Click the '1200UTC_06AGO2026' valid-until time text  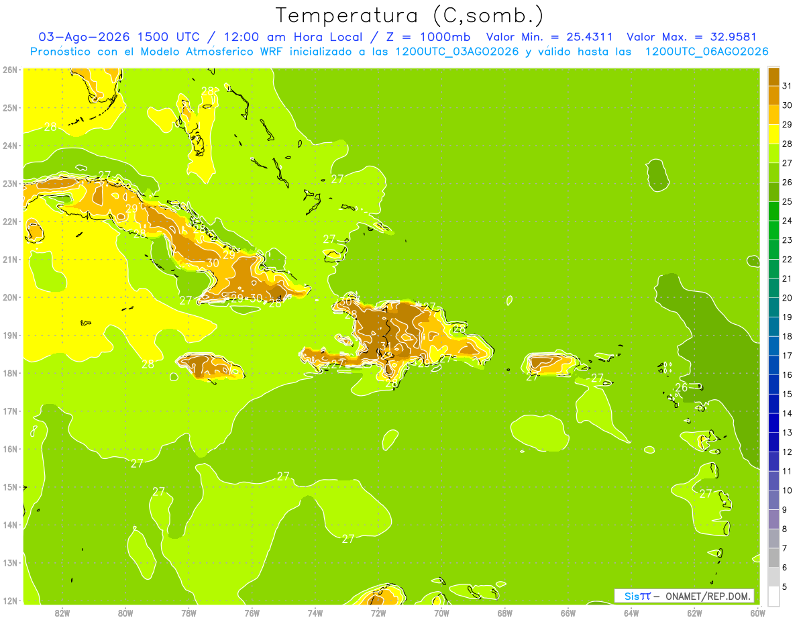click(x=706, y=52)
